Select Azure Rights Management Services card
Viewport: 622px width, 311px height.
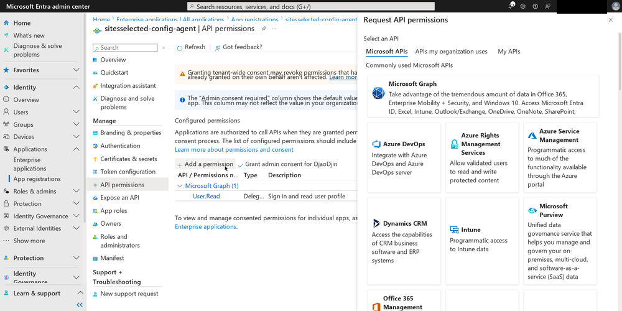point(482,157)
